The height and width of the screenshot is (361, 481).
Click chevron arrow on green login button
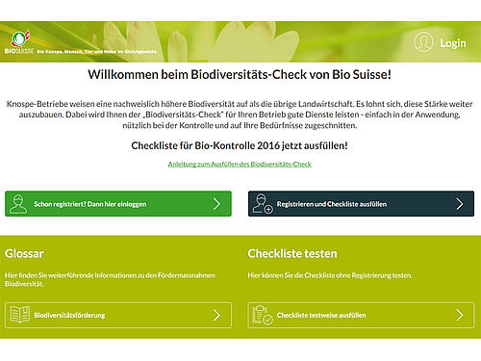[x=217, y=204]
